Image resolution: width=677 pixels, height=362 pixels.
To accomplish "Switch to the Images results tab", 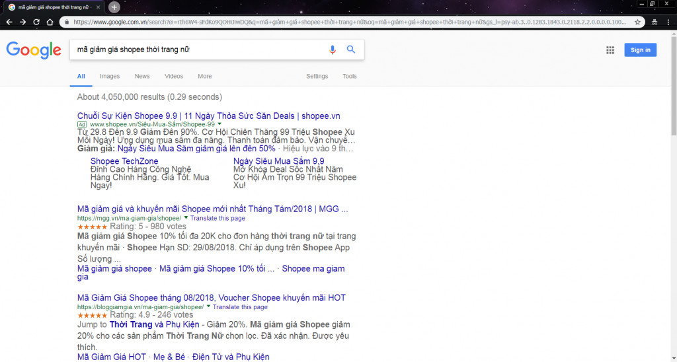I will (110, 77).
